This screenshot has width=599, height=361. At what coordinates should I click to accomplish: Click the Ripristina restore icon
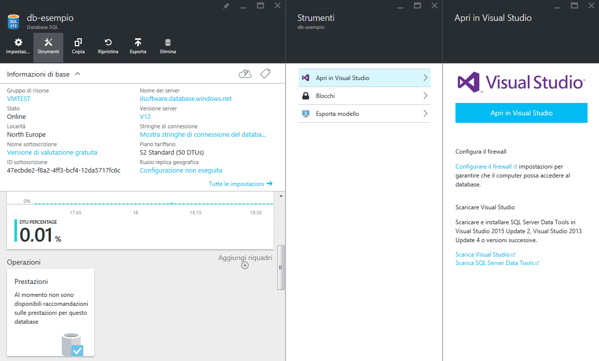[108, 43]
